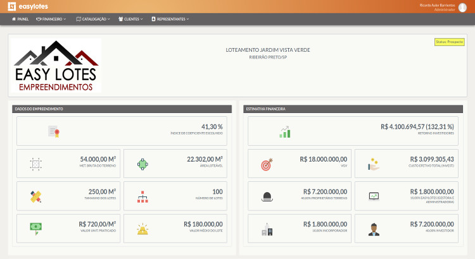Click the bowler hat land owner icon

[267, 196]
